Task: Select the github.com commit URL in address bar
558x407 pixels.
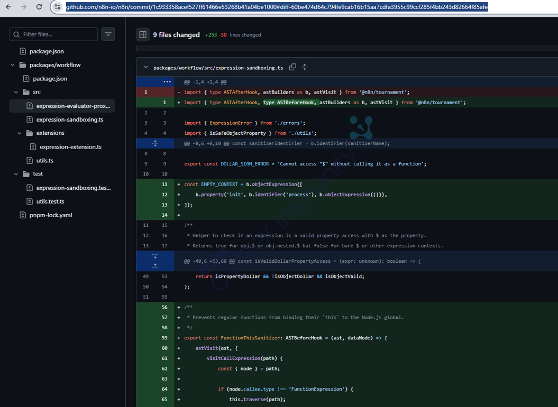Action: point(277,7)
